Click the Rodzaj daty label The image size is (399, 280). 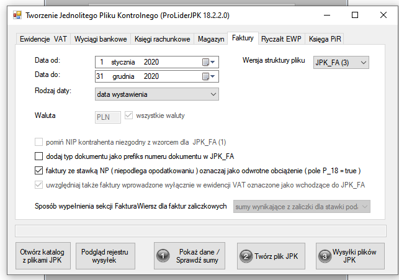[53, 91]
